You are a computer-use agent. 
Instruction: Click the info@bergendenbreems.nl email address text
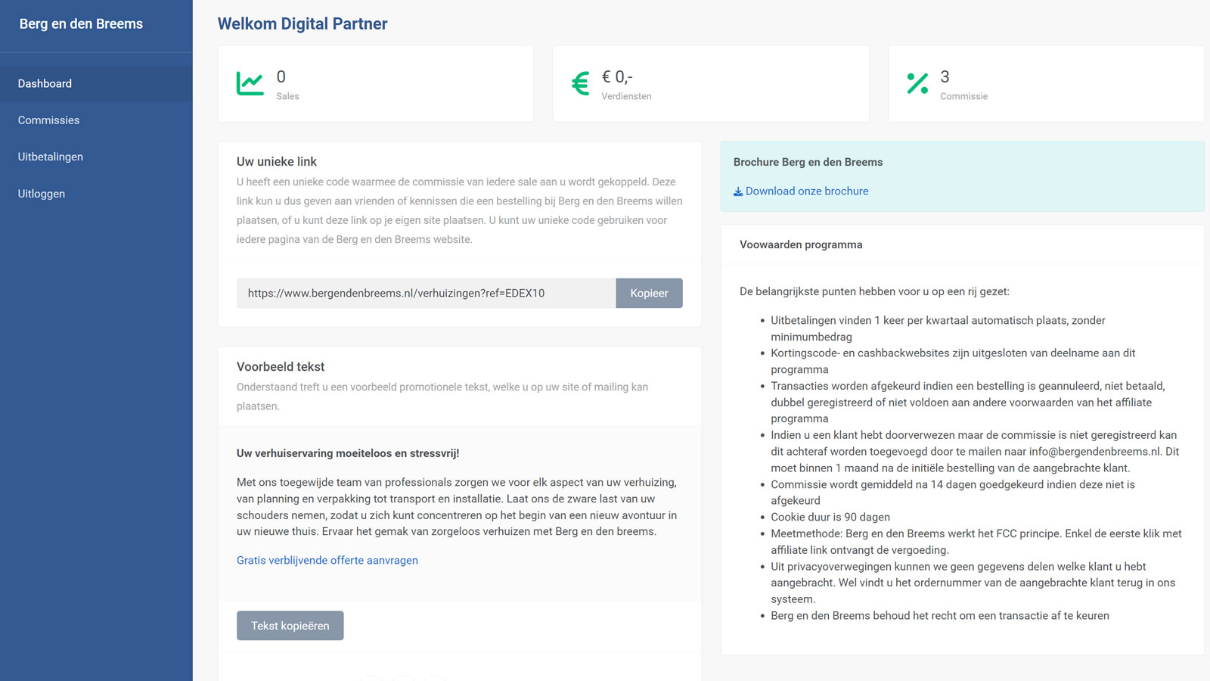click(1095, 452)
